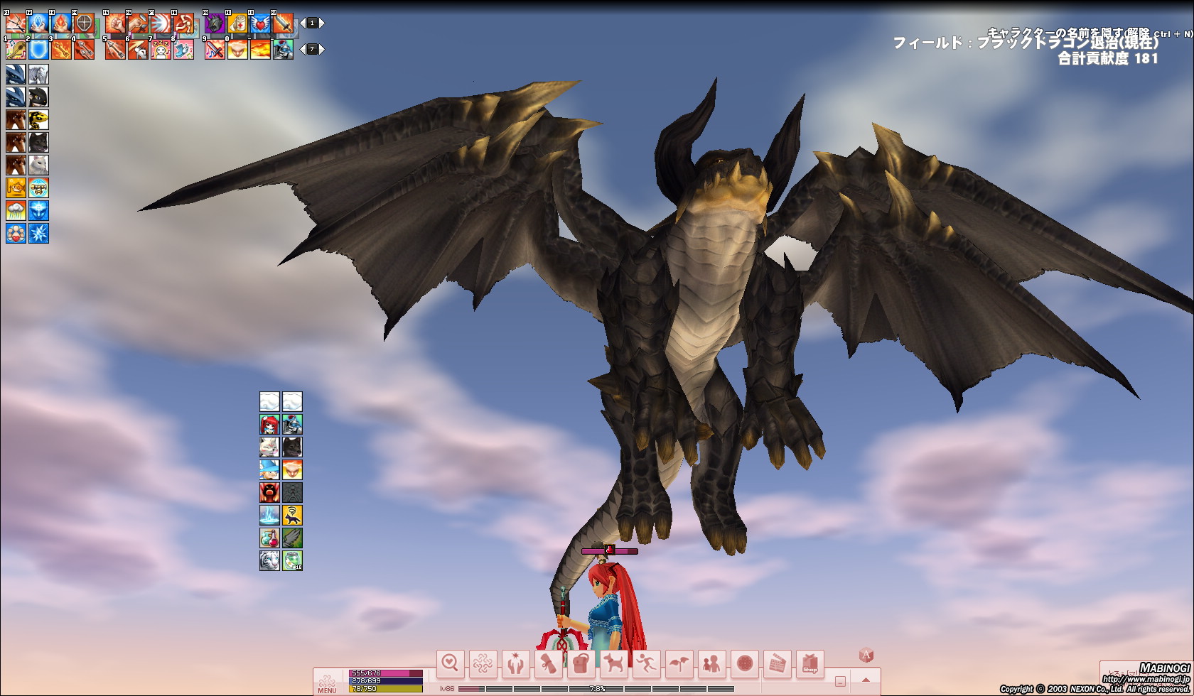Open the Shop gift box button
Viewport: 1194px width, 696px height.
[x=810, y=664]
